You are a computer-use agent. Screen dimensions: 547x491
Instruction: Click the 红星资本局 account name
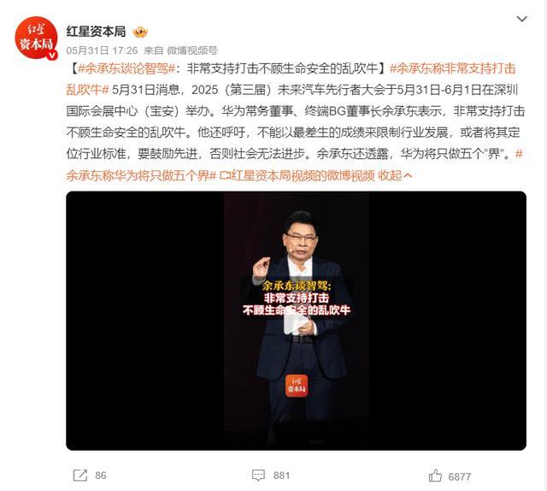click(96, 32)
